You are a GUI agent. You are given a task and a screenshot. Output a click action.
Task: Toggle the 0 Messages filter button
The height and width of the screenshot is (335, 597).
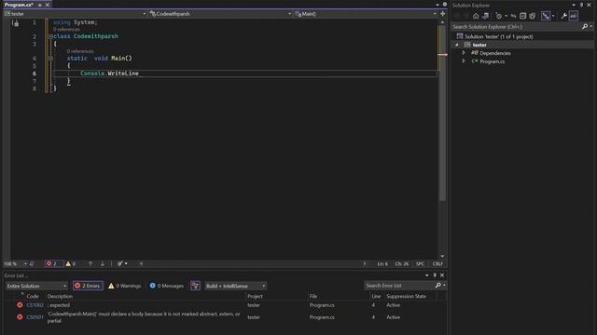(x=166, y=286)
